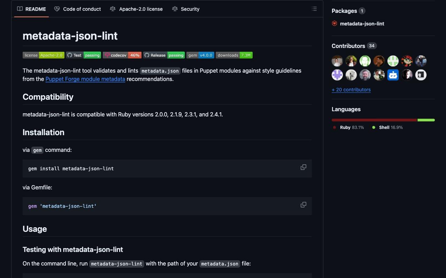446x278 pixels.
Task: Click the Release passing badge
Action: point(164,55)
